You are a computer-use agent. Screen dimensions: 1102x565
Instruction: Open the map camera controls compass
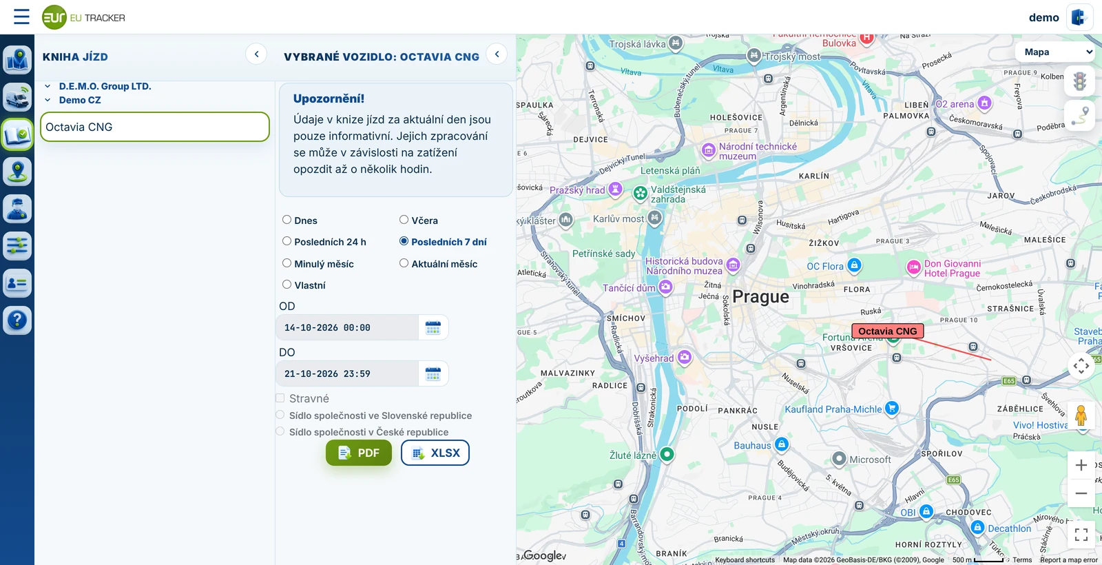1081,365
